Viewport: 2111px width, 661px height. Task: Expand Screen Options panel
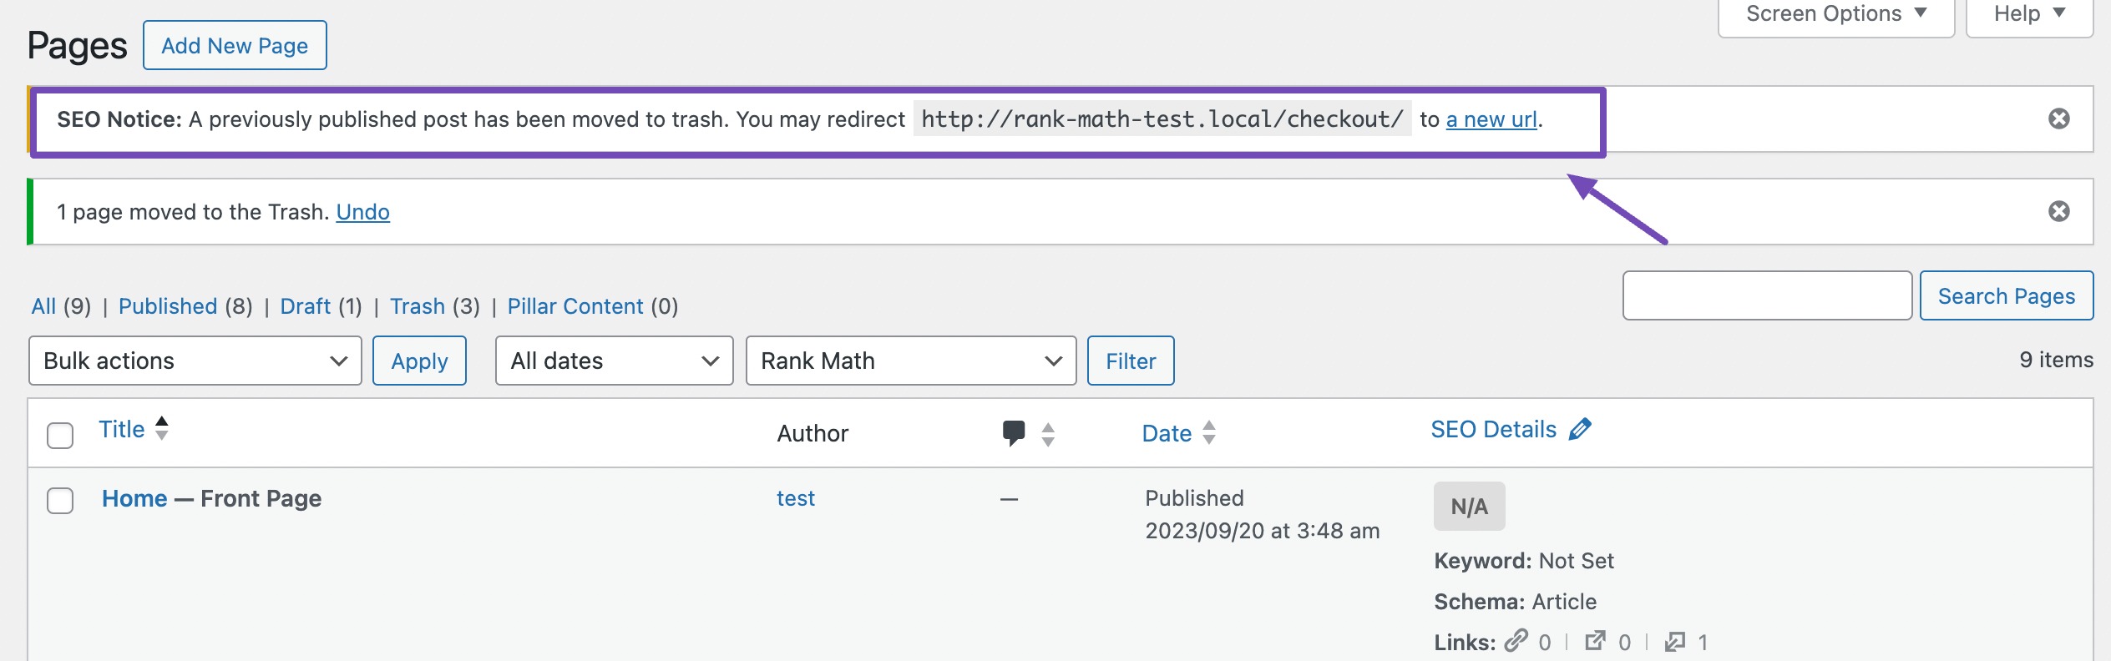click(x=1836, y=15)
